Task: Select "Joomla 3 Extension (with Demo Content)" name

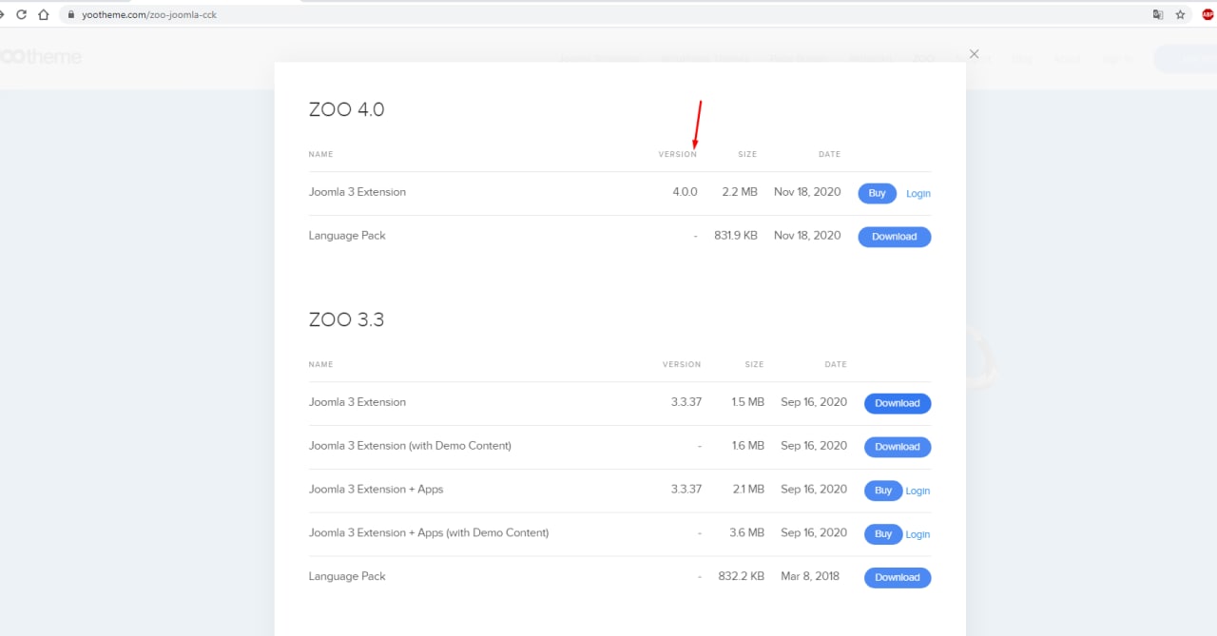Action: 410,446
